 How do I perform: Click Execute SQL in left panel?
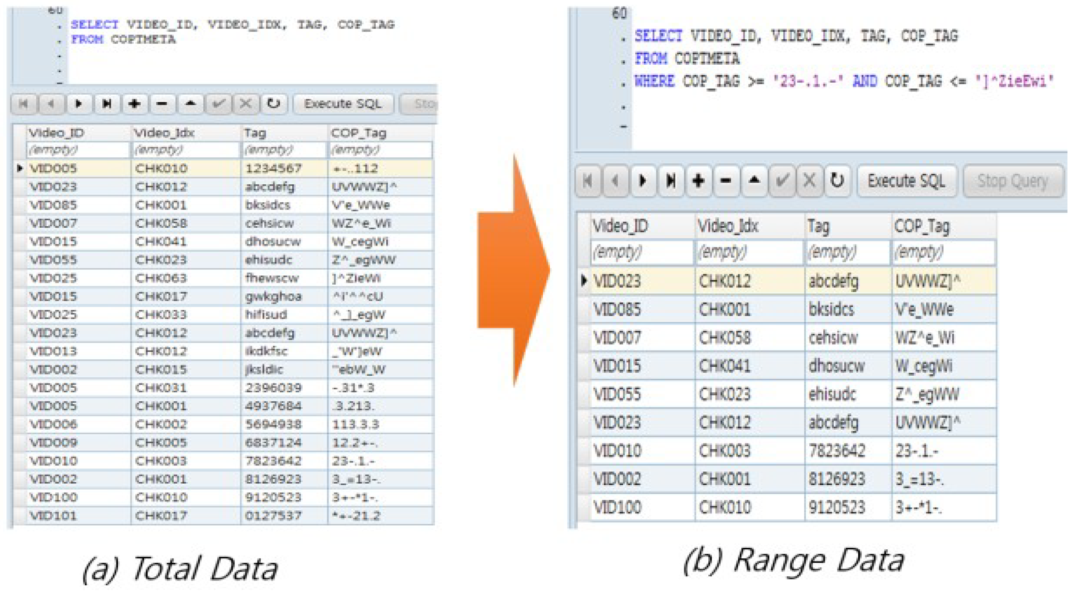[x=343, y=103]
